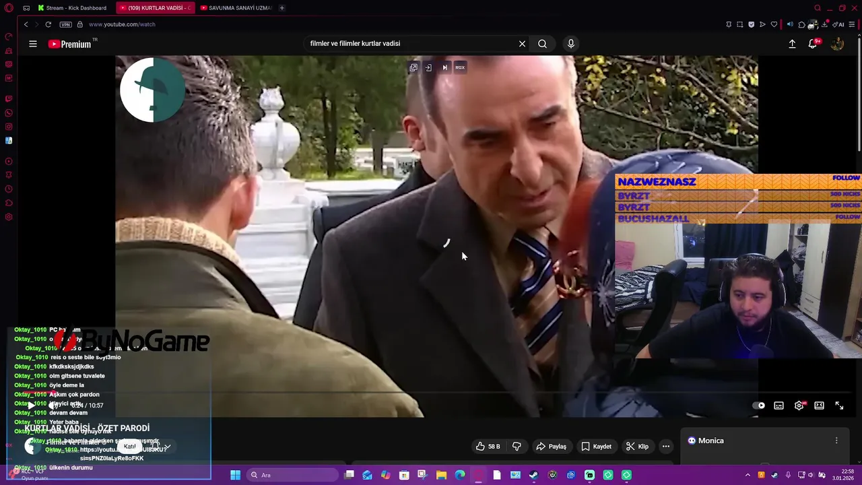Show hidden system tray icons

(748, 475)
